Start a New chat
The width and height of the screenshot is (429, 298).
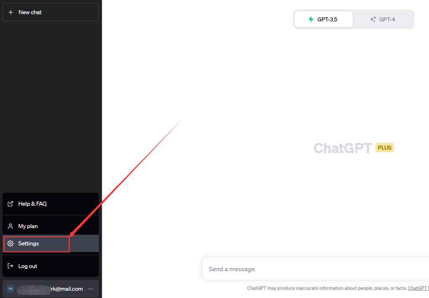(51, 12)
